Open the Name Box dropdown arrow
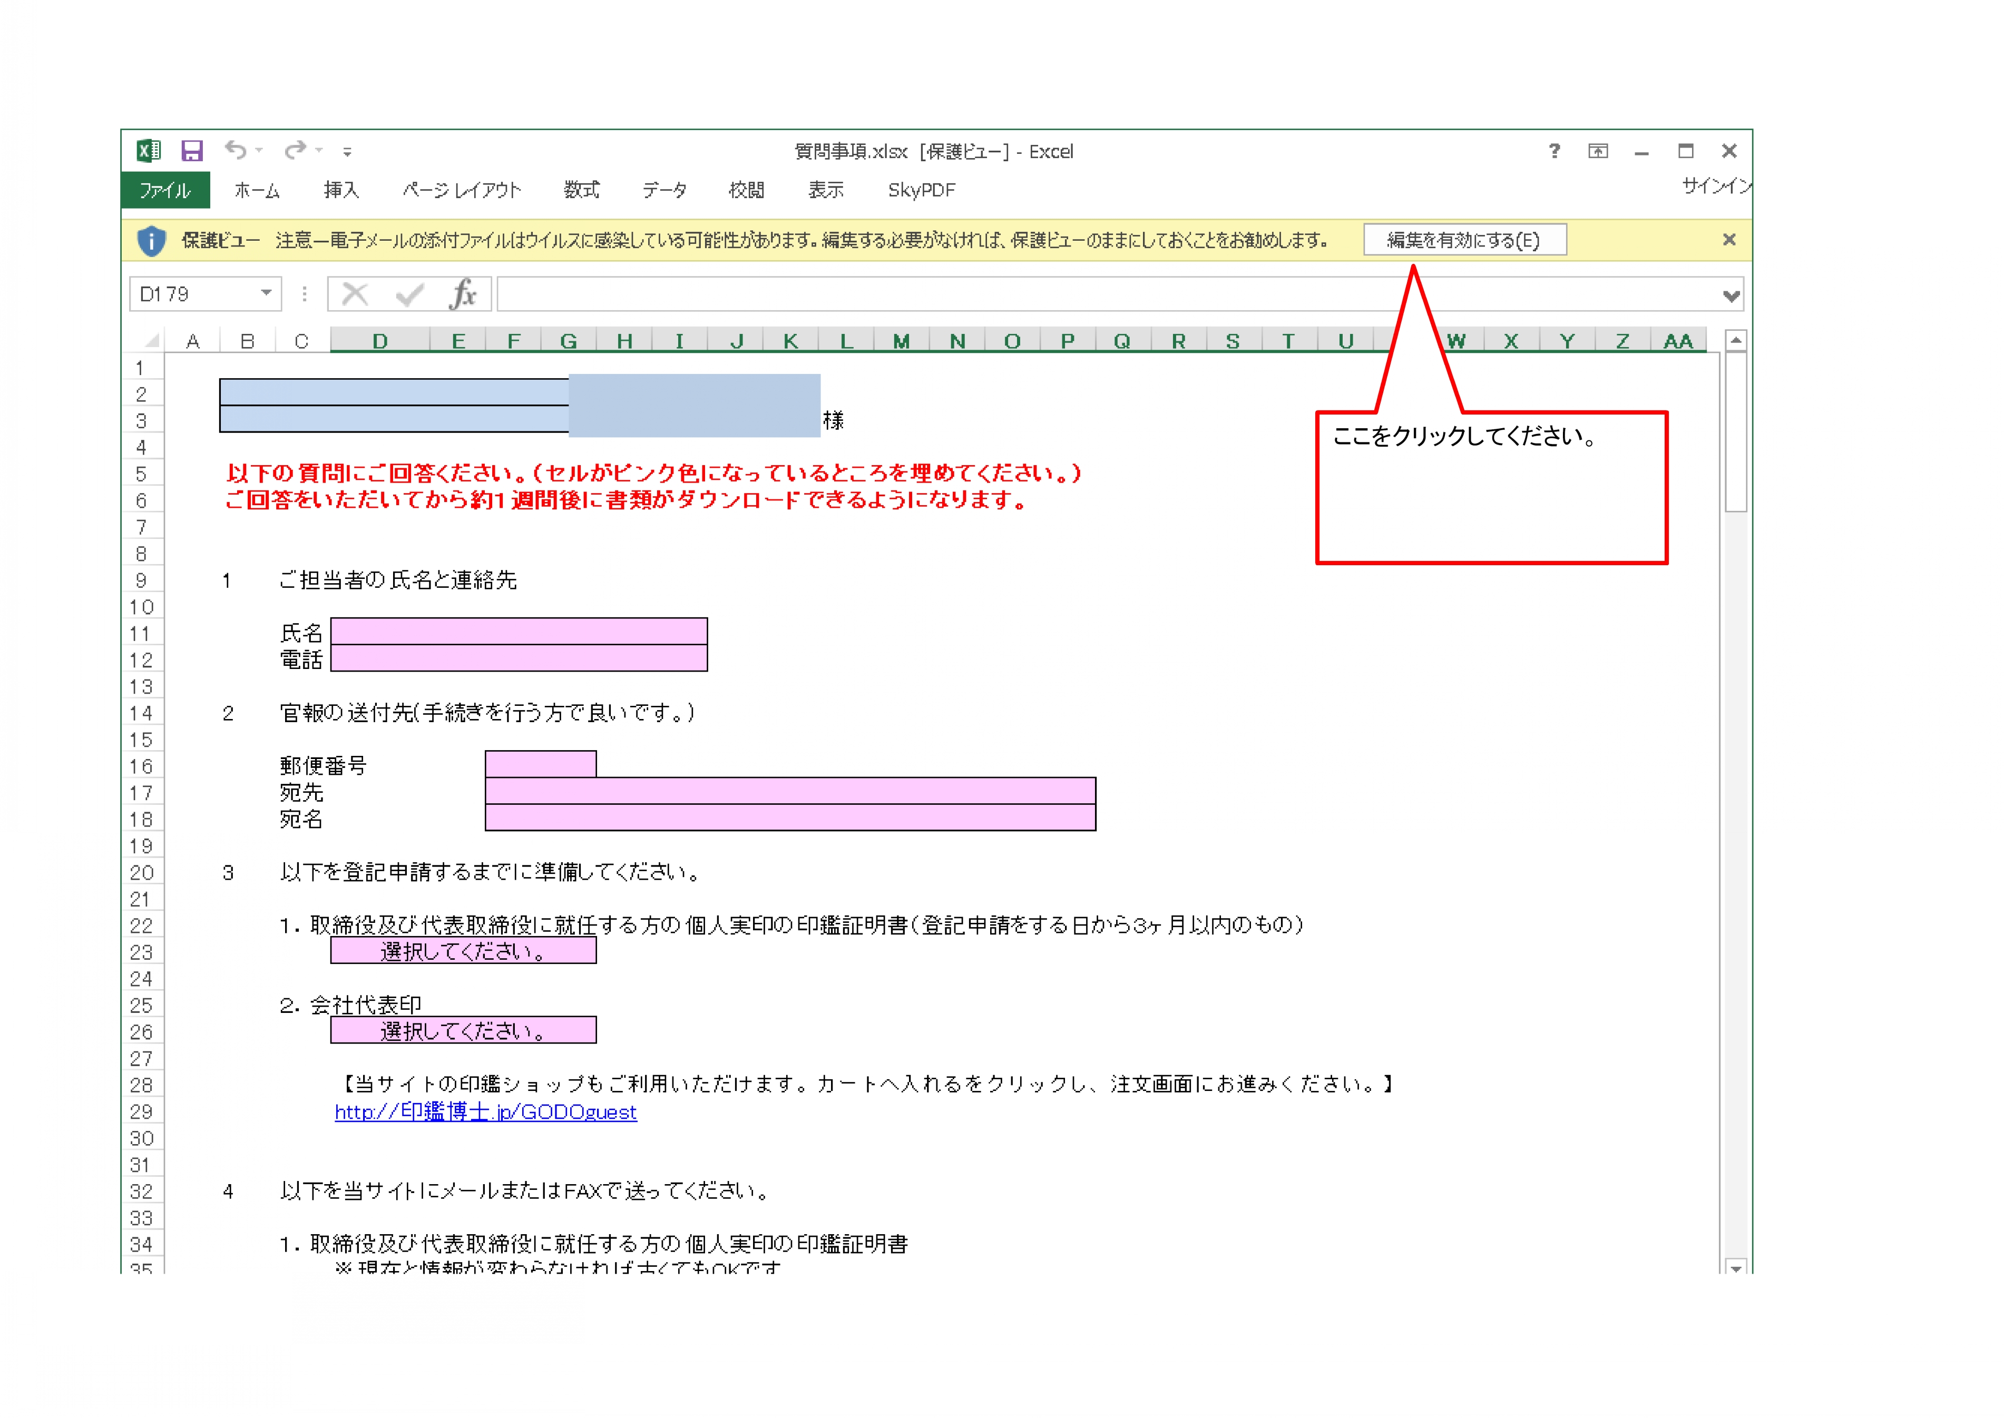The image size is (2004, 1418). pyautogui.click(x=266, y=293)
